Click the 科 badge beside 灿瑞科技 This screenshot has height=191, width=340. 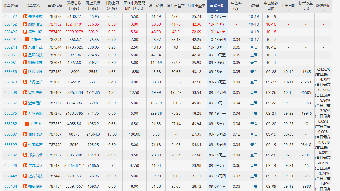click(x=25, y=63)
